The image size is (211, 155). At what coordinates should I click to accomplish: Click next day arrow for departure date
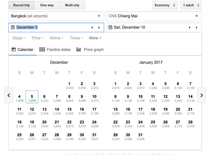[x=99, y=27]
